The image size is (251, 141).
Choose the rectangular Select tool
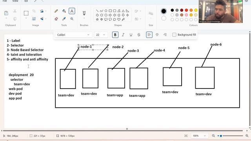click(26, 13)
